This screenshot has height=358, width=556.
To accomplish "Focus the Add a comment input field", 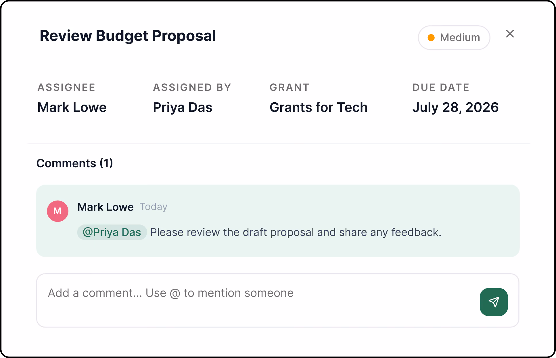I will tap(278, 300).
